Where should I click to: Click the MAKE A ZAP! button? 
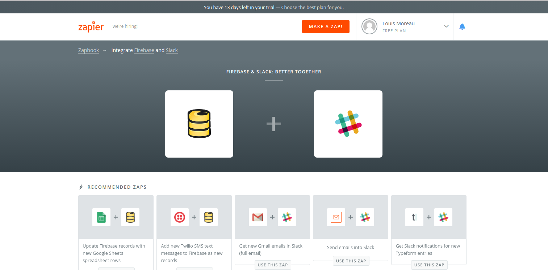[x=326, y=27]
